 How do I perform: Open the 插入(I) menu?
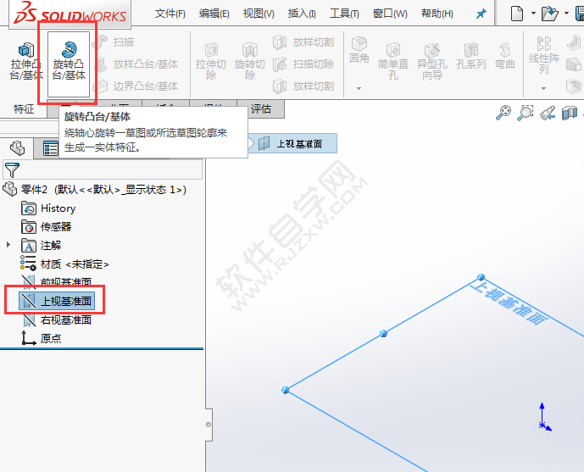pos(302,14)
